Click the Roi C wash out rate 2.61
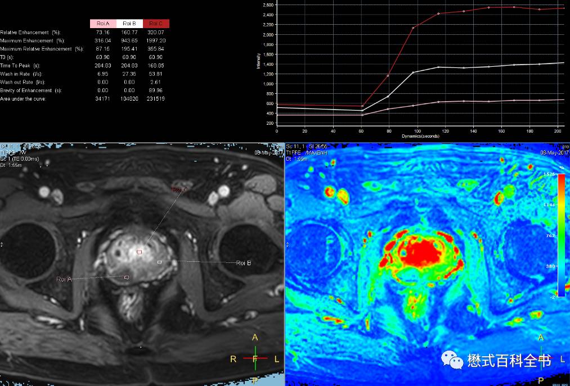This screenshot has height=386, width=570. pos(156,82)
